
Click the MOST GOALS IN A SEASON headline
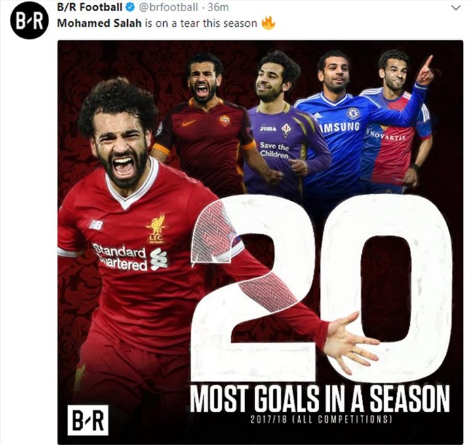click(320, 398)
